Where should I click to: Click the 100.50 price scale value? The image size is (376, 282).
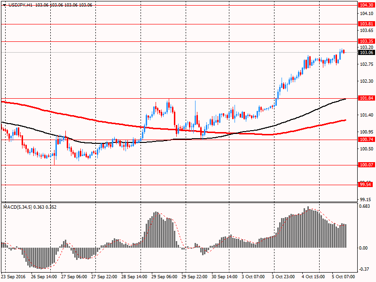pos(367,149)
